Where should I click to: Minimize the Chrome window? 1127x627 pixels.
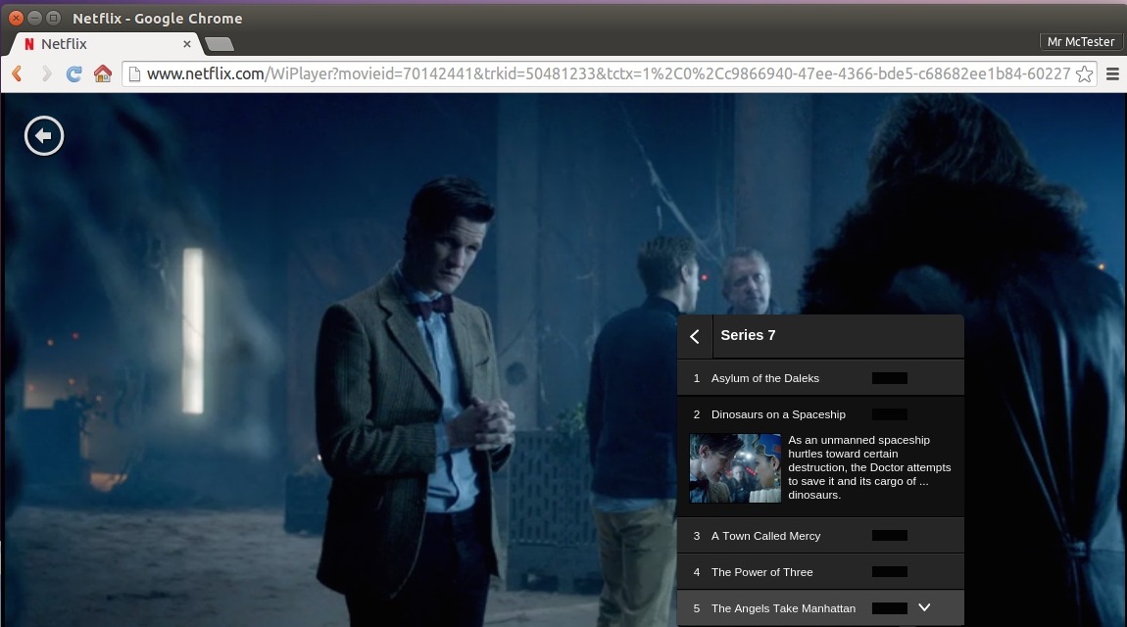pos(34,18)
